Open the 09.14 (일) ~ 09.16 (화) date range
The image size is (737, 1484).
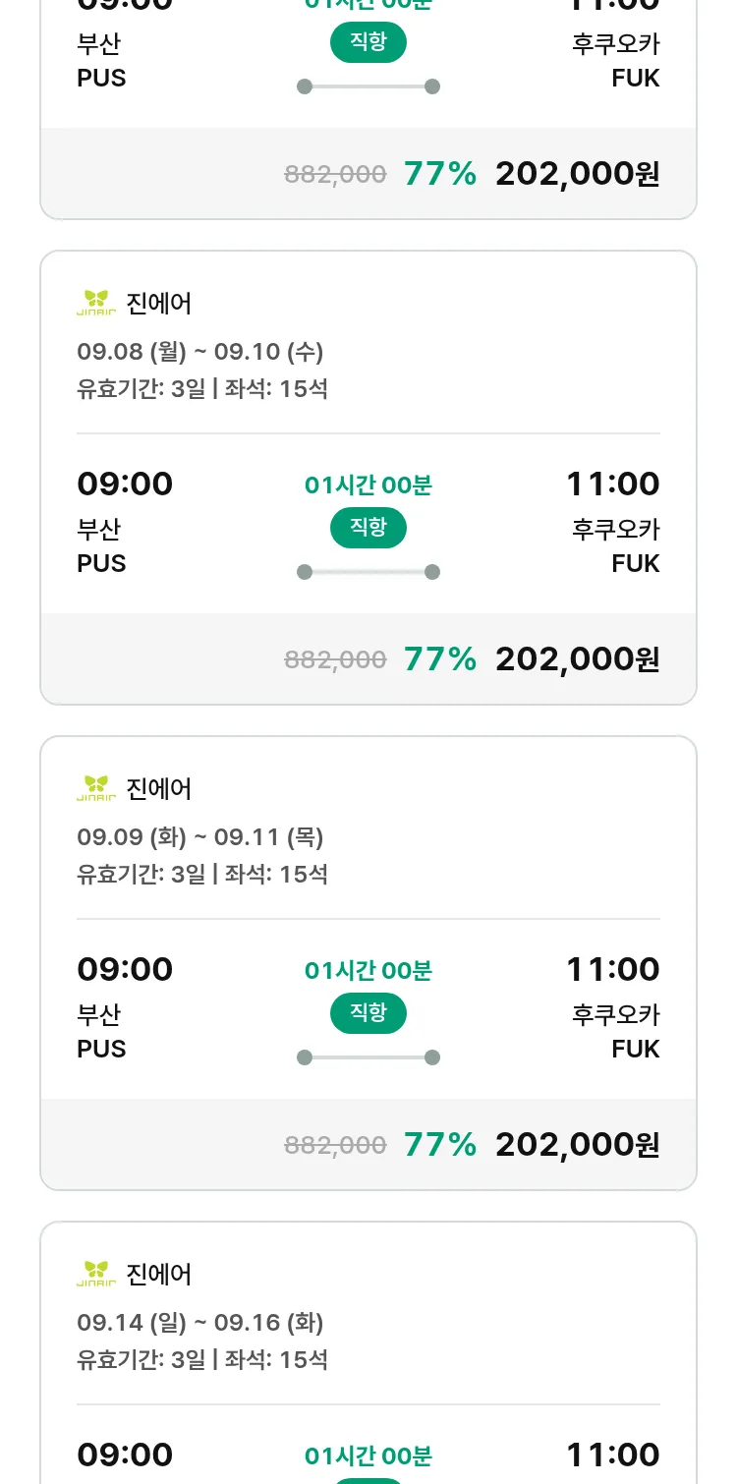point(200,1323)
